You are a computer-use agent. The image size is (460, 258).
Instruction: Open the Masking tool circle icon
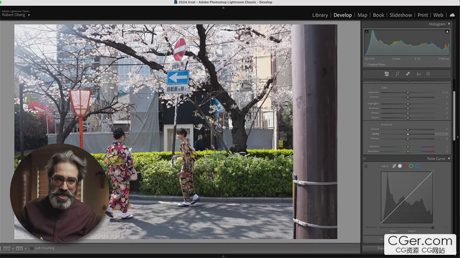pos(428,74)
